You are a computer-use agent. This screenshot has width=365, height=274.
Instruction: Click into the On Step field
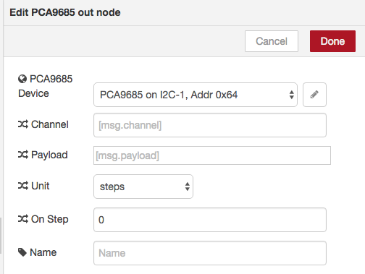tap(210, 220)
